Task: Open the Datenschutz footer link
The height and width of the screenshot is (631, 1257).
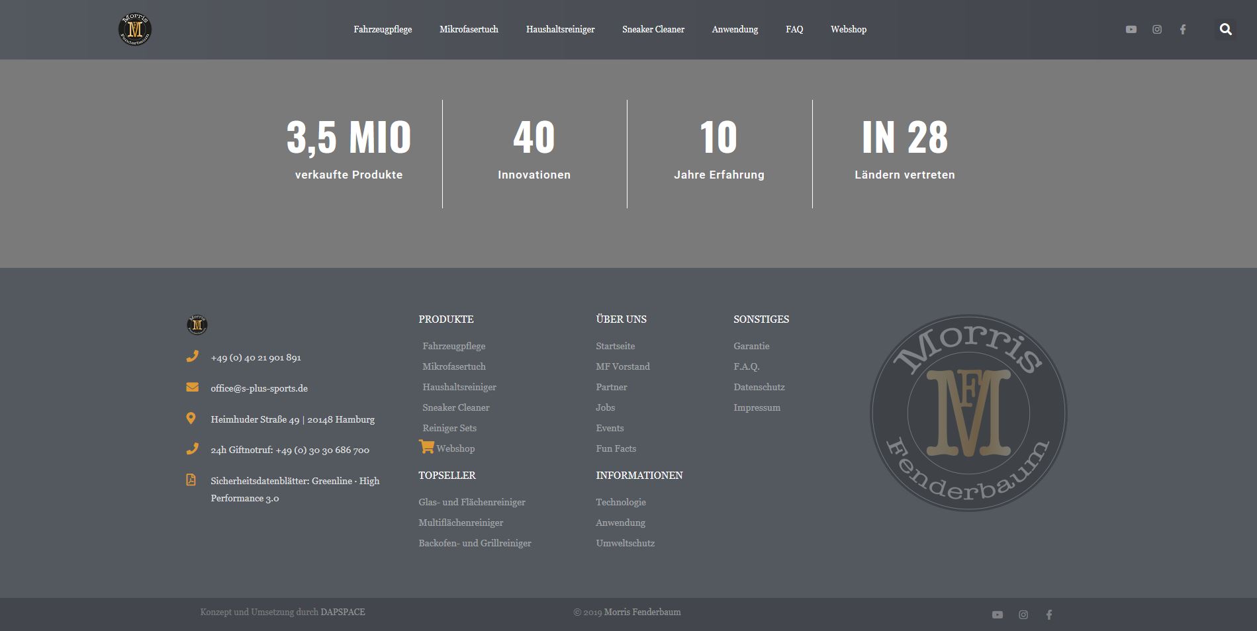Action: click(759, 387)
